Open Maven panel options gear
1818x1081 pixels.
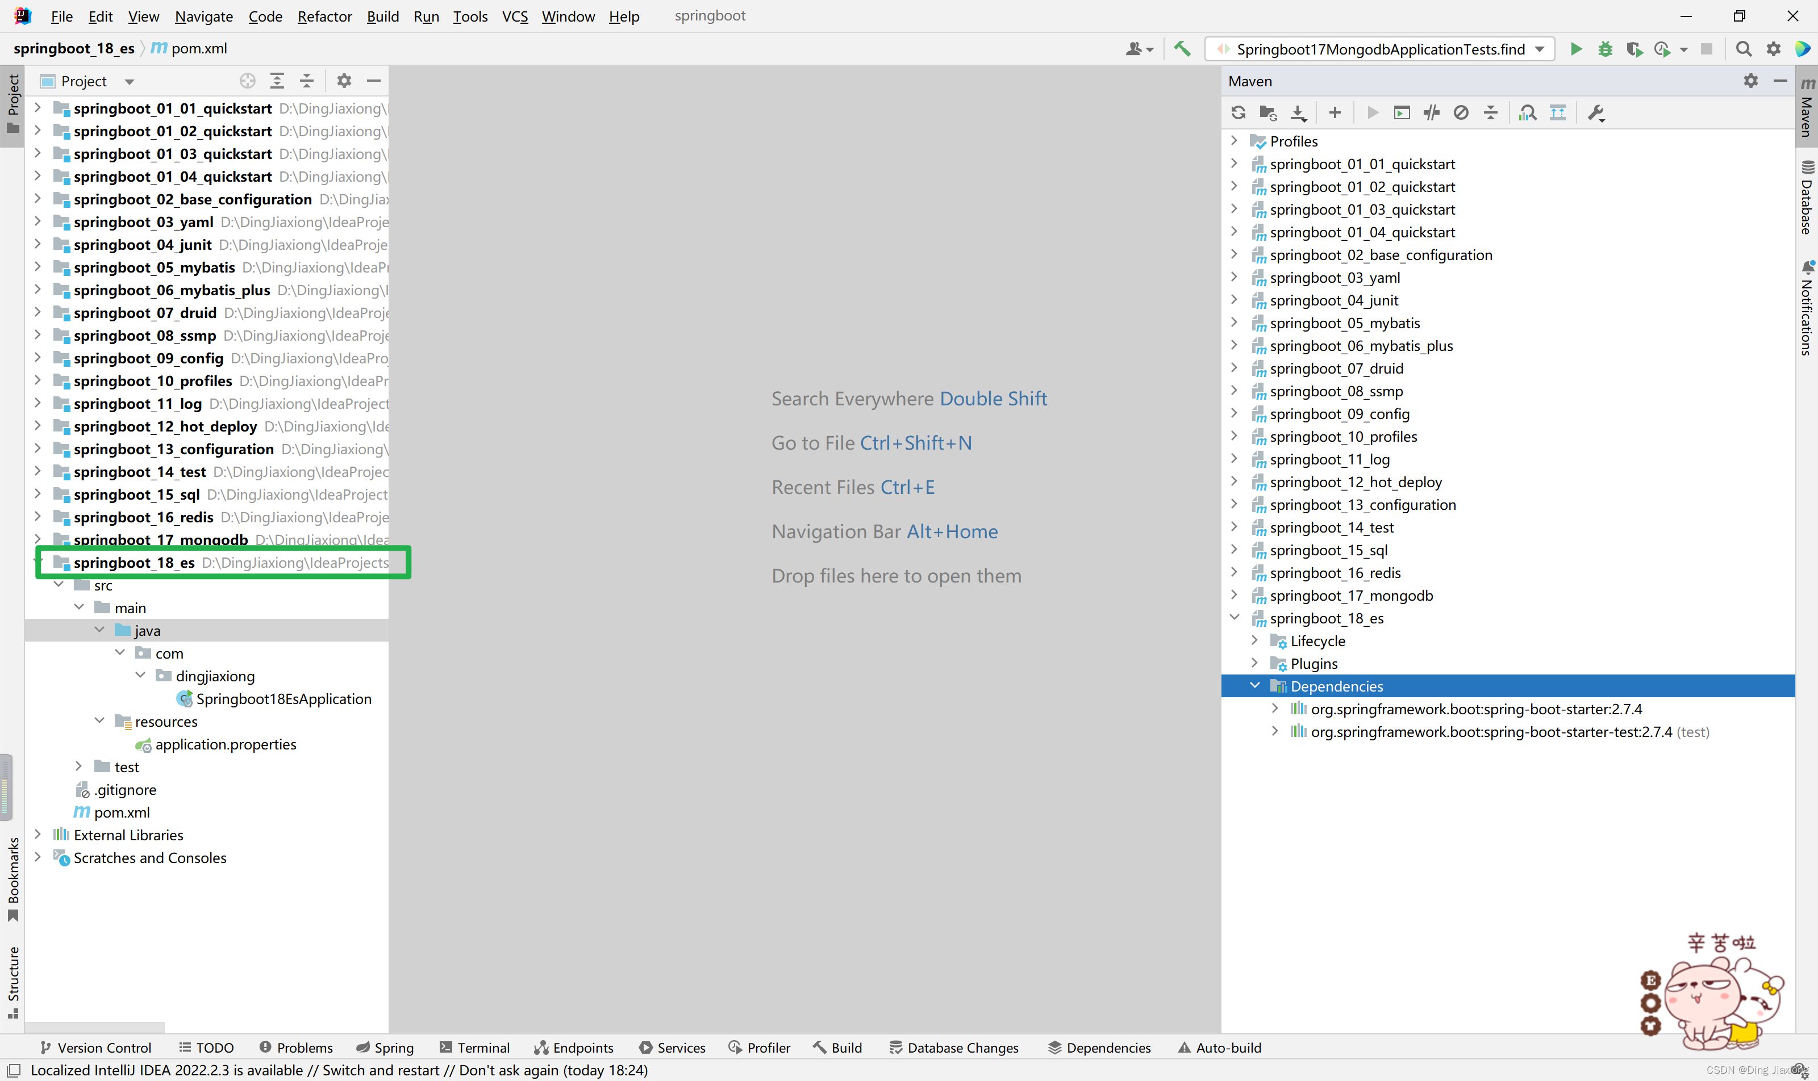point(1751,81)
